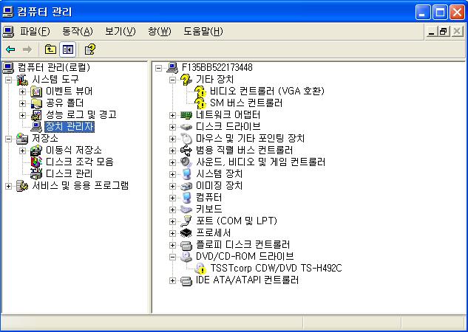Toggle the Show/Hide Console Tree button
This screenshot has width=468, height=332.
[x=68, y=49]
